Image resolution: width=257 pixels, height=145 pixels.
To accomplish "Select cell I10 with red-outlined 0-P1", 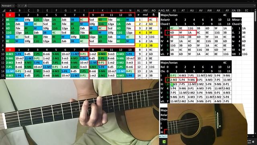I will [x=84, y=54].
